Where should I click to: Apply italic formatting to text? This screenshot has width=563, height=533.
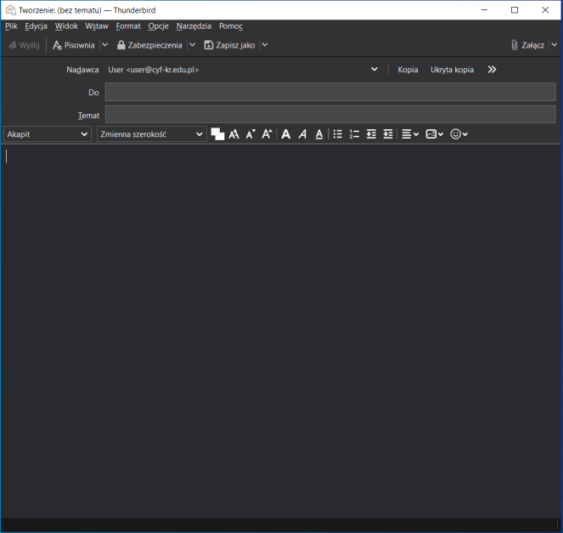302,134
